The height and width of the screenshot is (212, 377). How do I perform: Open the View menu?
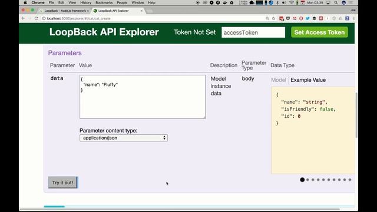coord(72,2)
